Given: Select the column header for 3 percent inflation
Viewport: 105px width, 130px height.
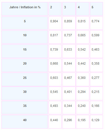Looking at the screenshot, I should [69, 9].
